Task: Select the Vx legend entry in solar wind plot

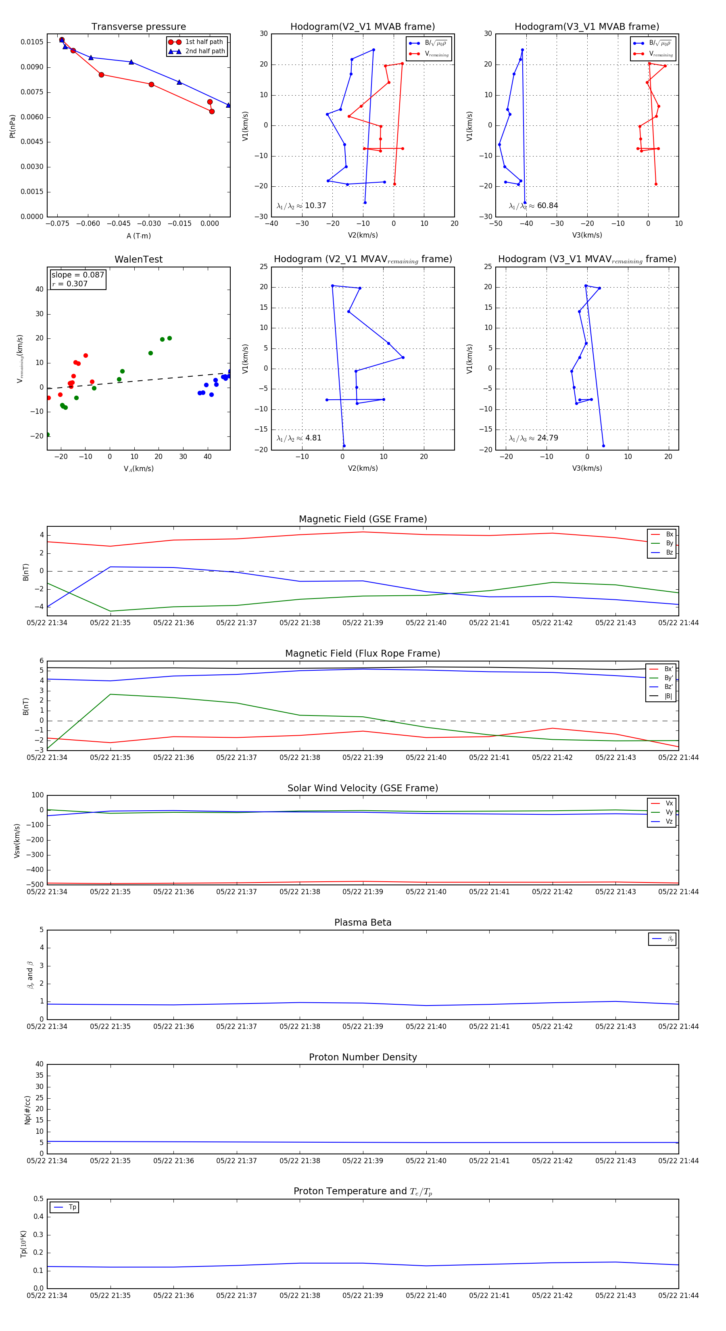Action: pos(662,803)
